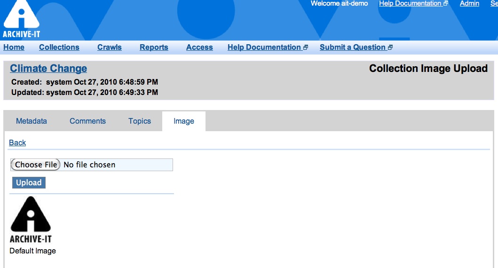This screenshot has width=498, height=268.
Task: Select Access in the navigation bar
Action: point(199,47)
